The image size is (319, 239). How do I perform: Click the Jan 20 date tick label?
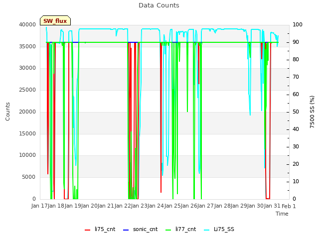pos(89,206)
